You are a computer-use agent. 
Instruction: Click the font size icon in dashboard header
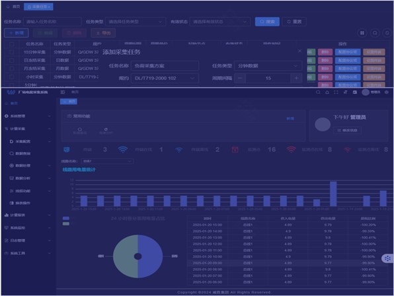coord(346,92)
